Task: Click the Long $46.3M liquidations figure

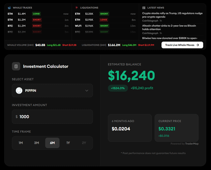Action: [129, 45]
